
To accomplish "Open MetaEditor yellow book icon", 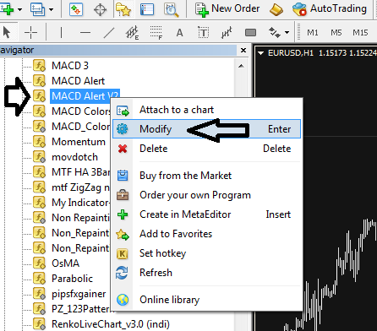I will tap(276, 9).
